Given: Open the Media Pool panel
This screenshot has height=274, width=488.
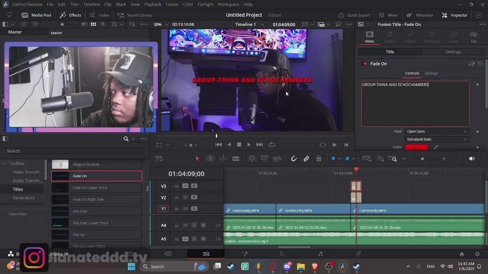Looking at the screenshot, I should click(x=37, y=15).
